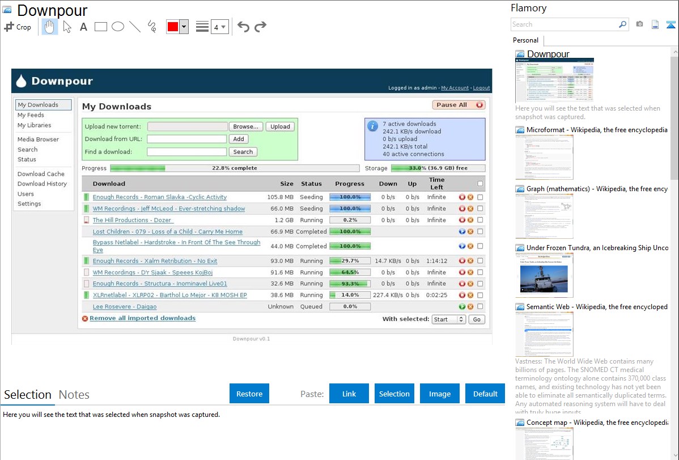Click the Browse... button for torrent upload
This screenshot has width=679, height=460.
[x=245, y=126]
